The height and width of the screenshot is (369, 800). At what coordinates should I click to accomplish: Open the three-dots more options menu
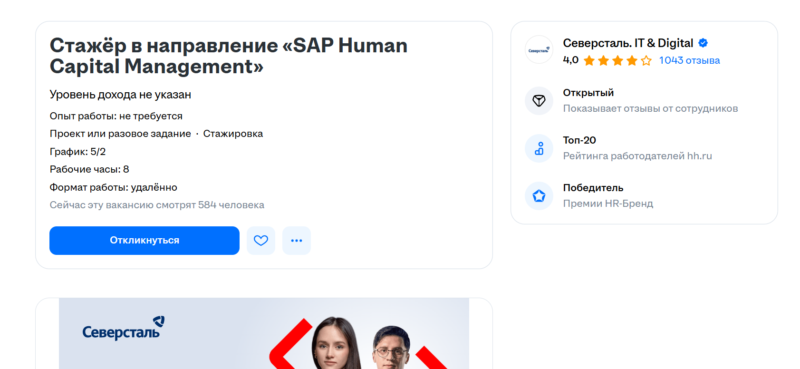[297, 241]
